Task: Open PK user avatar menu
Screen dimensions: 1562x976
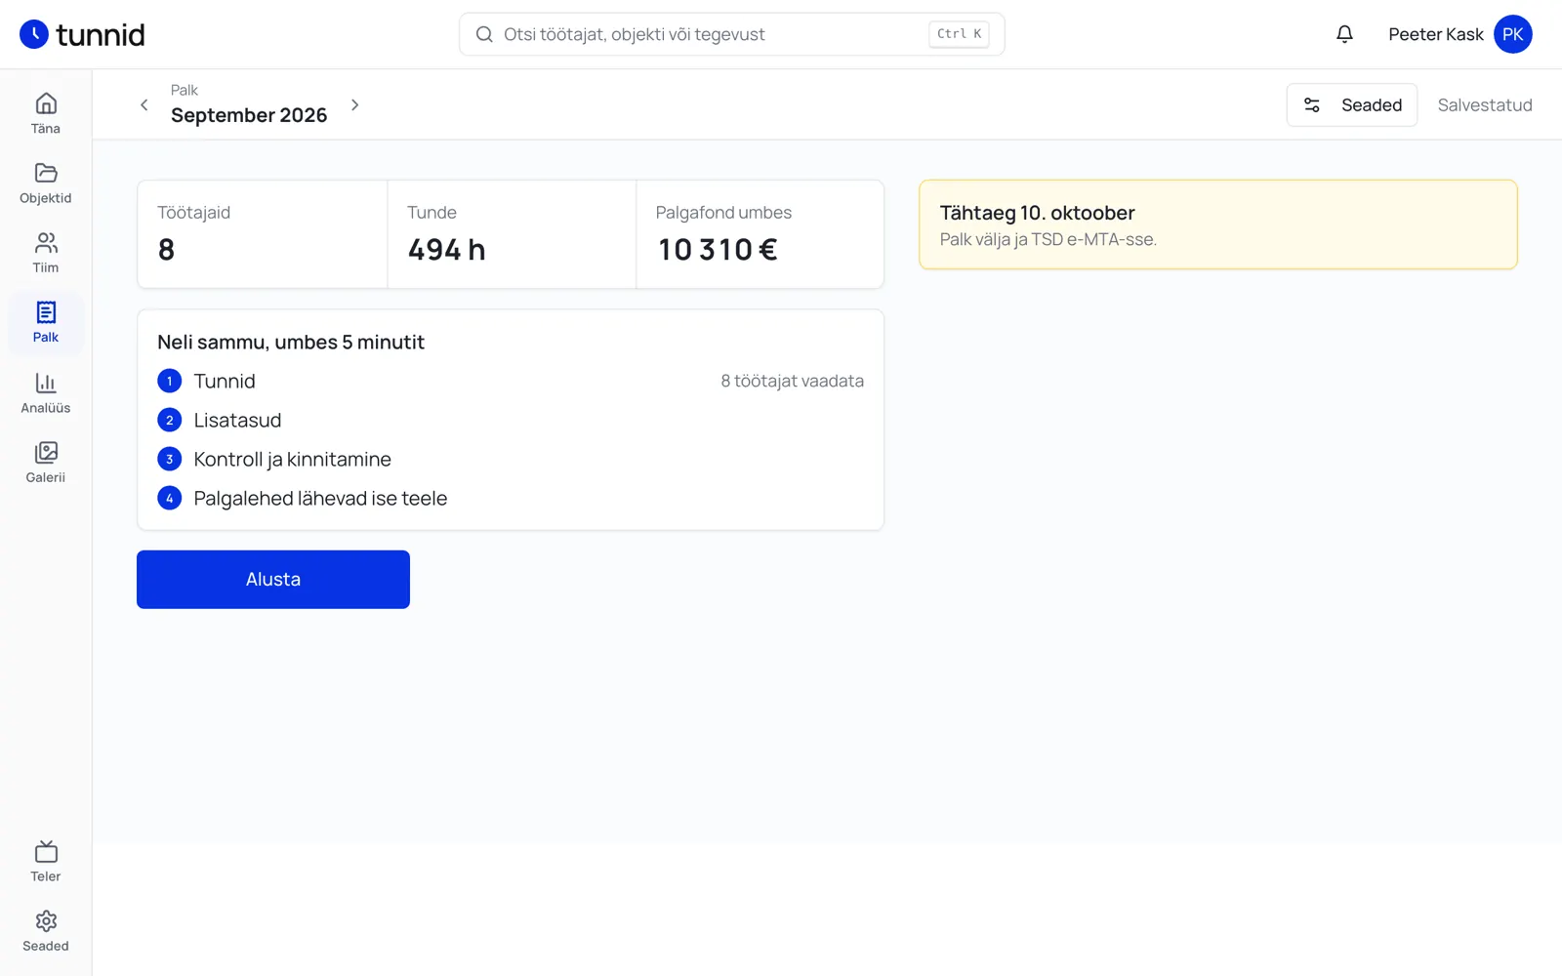Action: (1512, 34)
